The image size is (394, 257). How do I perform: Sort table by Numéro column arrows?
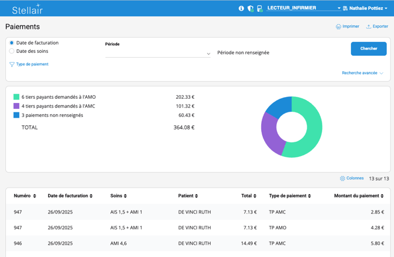[x=35, y=196]
